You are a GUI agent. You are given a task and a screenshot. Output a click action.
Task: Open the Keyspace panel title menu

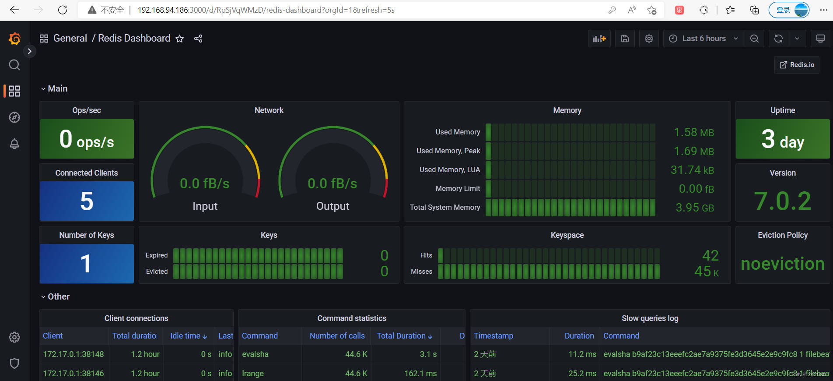point(567,235)
